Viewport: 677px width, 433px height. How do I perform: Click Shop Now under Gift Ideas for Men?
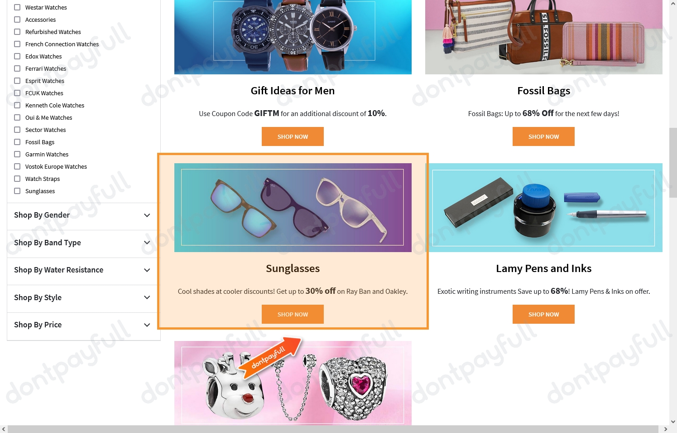[x=293, y=136]
